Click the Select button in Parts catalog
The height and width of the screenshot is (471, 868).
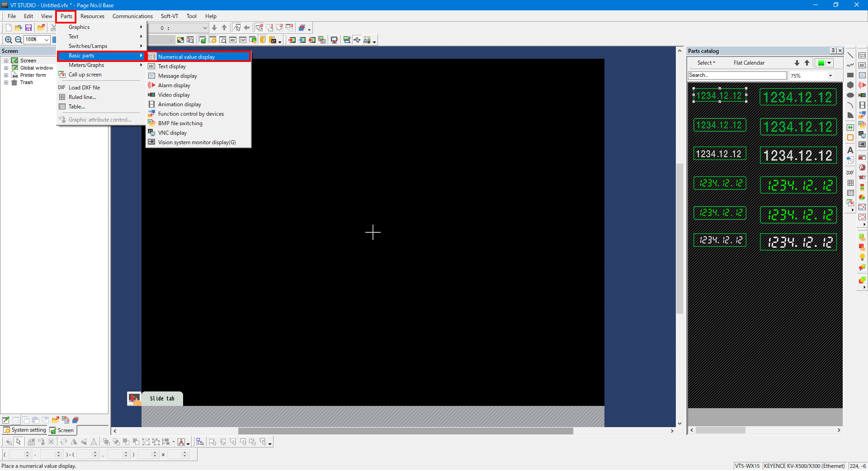point(706,63)
